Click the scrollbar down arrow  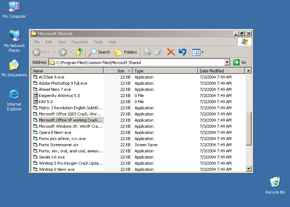pyautogui.click(x=248, y=168)
